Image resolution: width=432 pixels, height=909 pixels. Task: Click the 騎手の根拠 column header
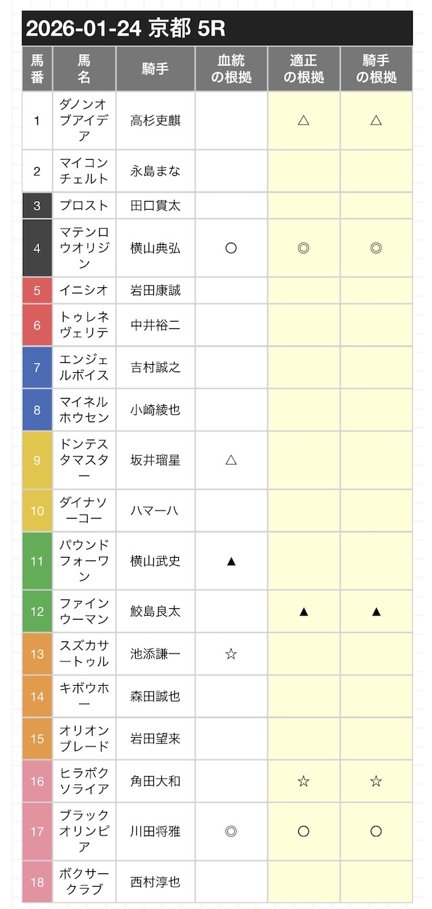376,69
